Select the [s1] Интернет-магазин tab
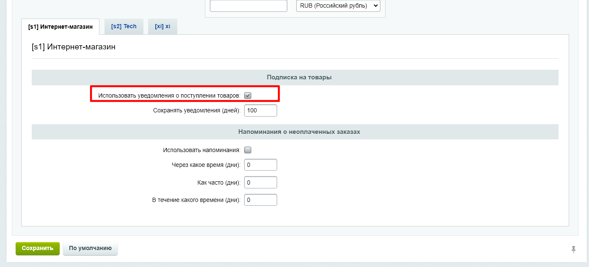This screenshot has height=267, width=589. pyautogui.click(x=60, y=27)
